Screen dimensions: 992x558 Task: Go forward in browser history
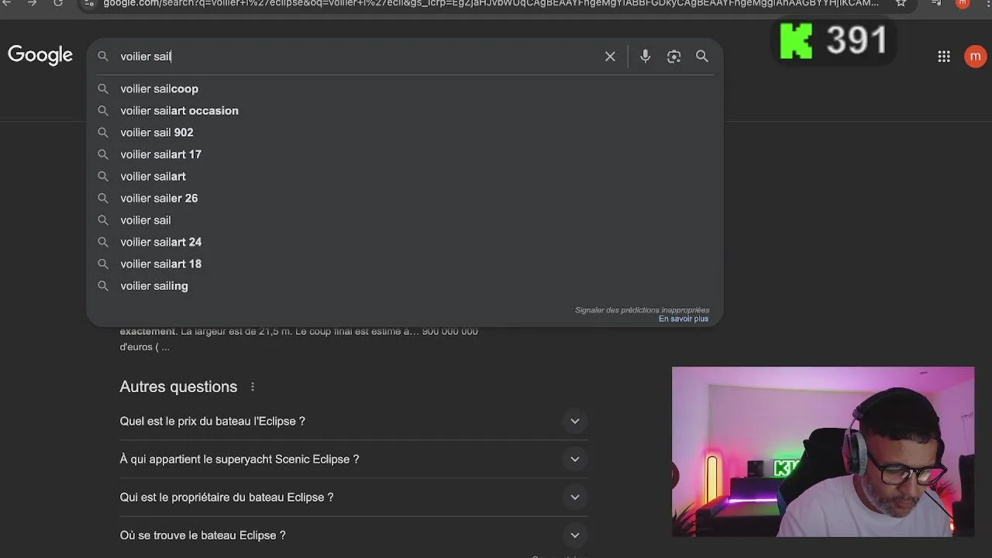(x=32, y=3)
